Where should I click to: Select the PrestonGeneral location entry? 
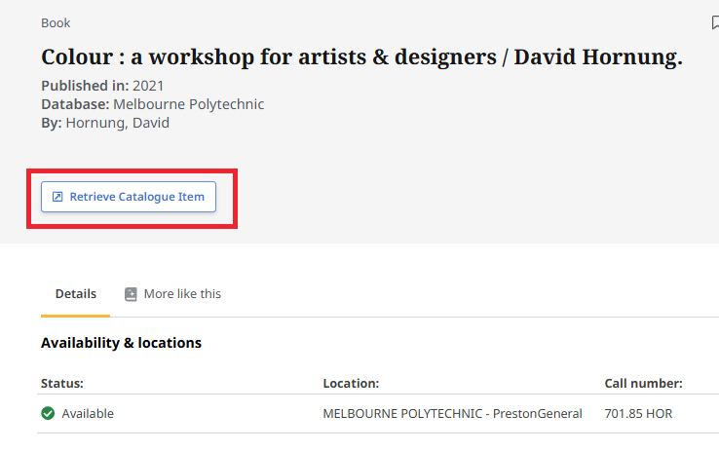pyautogui.click(x=452, y=414)
